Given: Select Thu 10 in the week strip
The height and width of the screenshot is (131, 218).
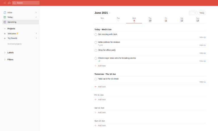Looking at the screenshot, I should click(150, 20).
